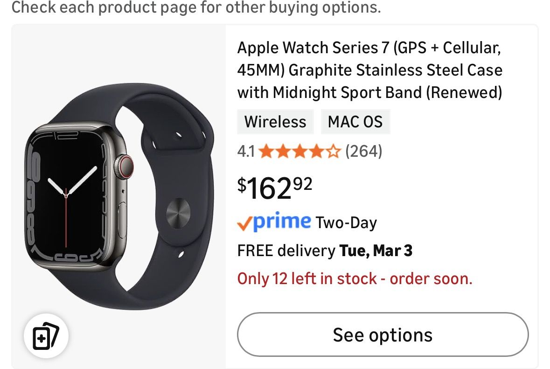
Task: Select the Wireless tag
Action: [275, 122]
